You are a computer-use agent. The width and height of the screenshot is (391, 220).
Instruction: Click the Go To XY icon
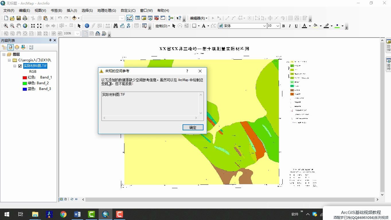point(128,26)
